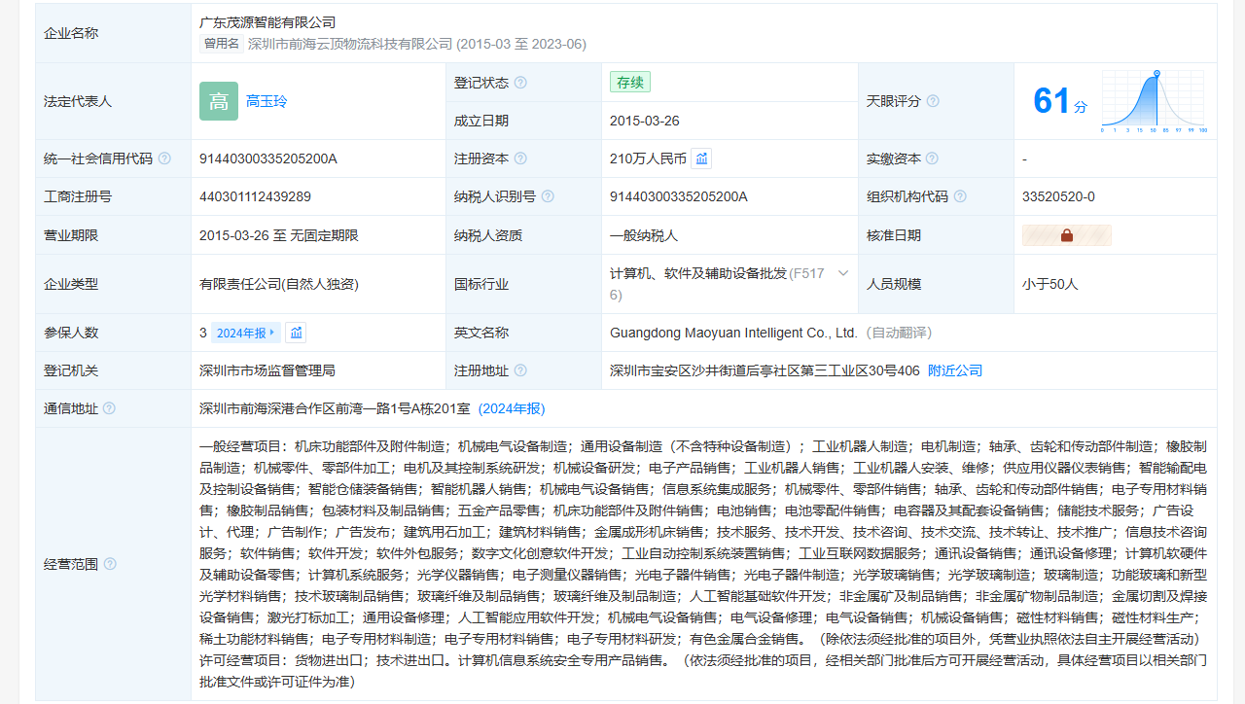Click help icon next to 统一社会信用代码
1245x704 pixels.
tap(164, 158)
